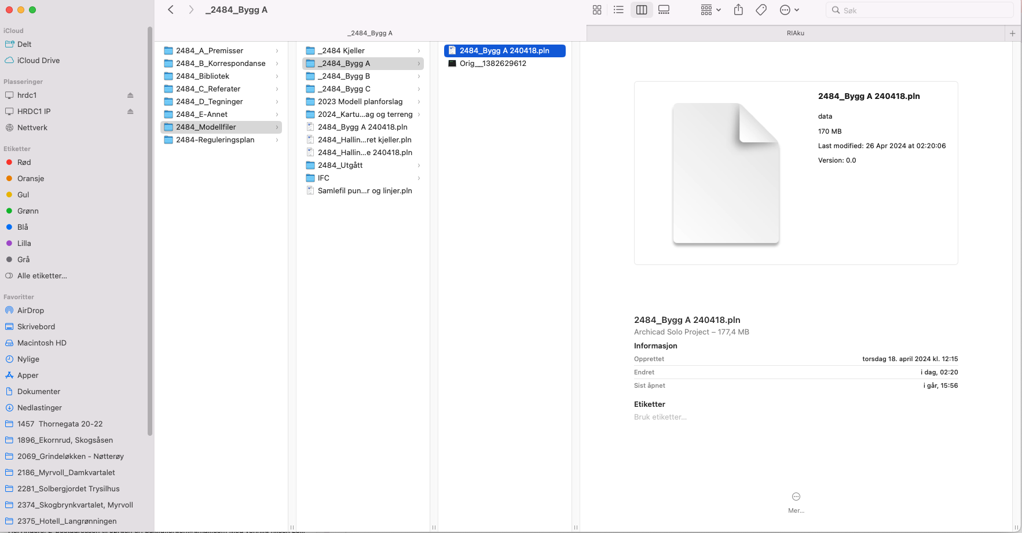
Task: Open the group-by dropdown in toolbar
Action: tap(710, 10)
